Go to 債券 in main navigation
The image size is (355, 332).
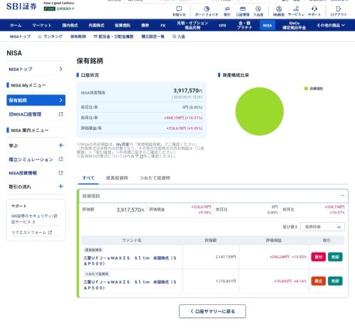[x=145, y=26]
